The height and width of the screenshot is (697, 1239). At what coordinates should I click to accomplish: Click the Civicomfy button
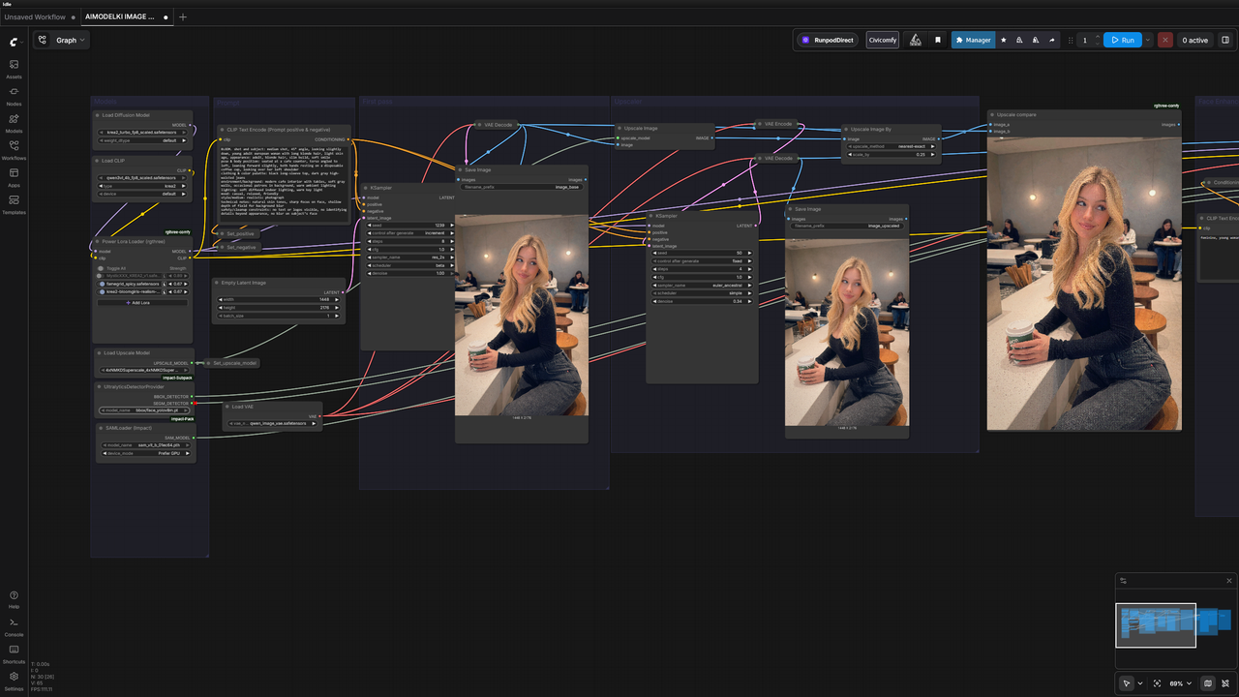point(882,40)
